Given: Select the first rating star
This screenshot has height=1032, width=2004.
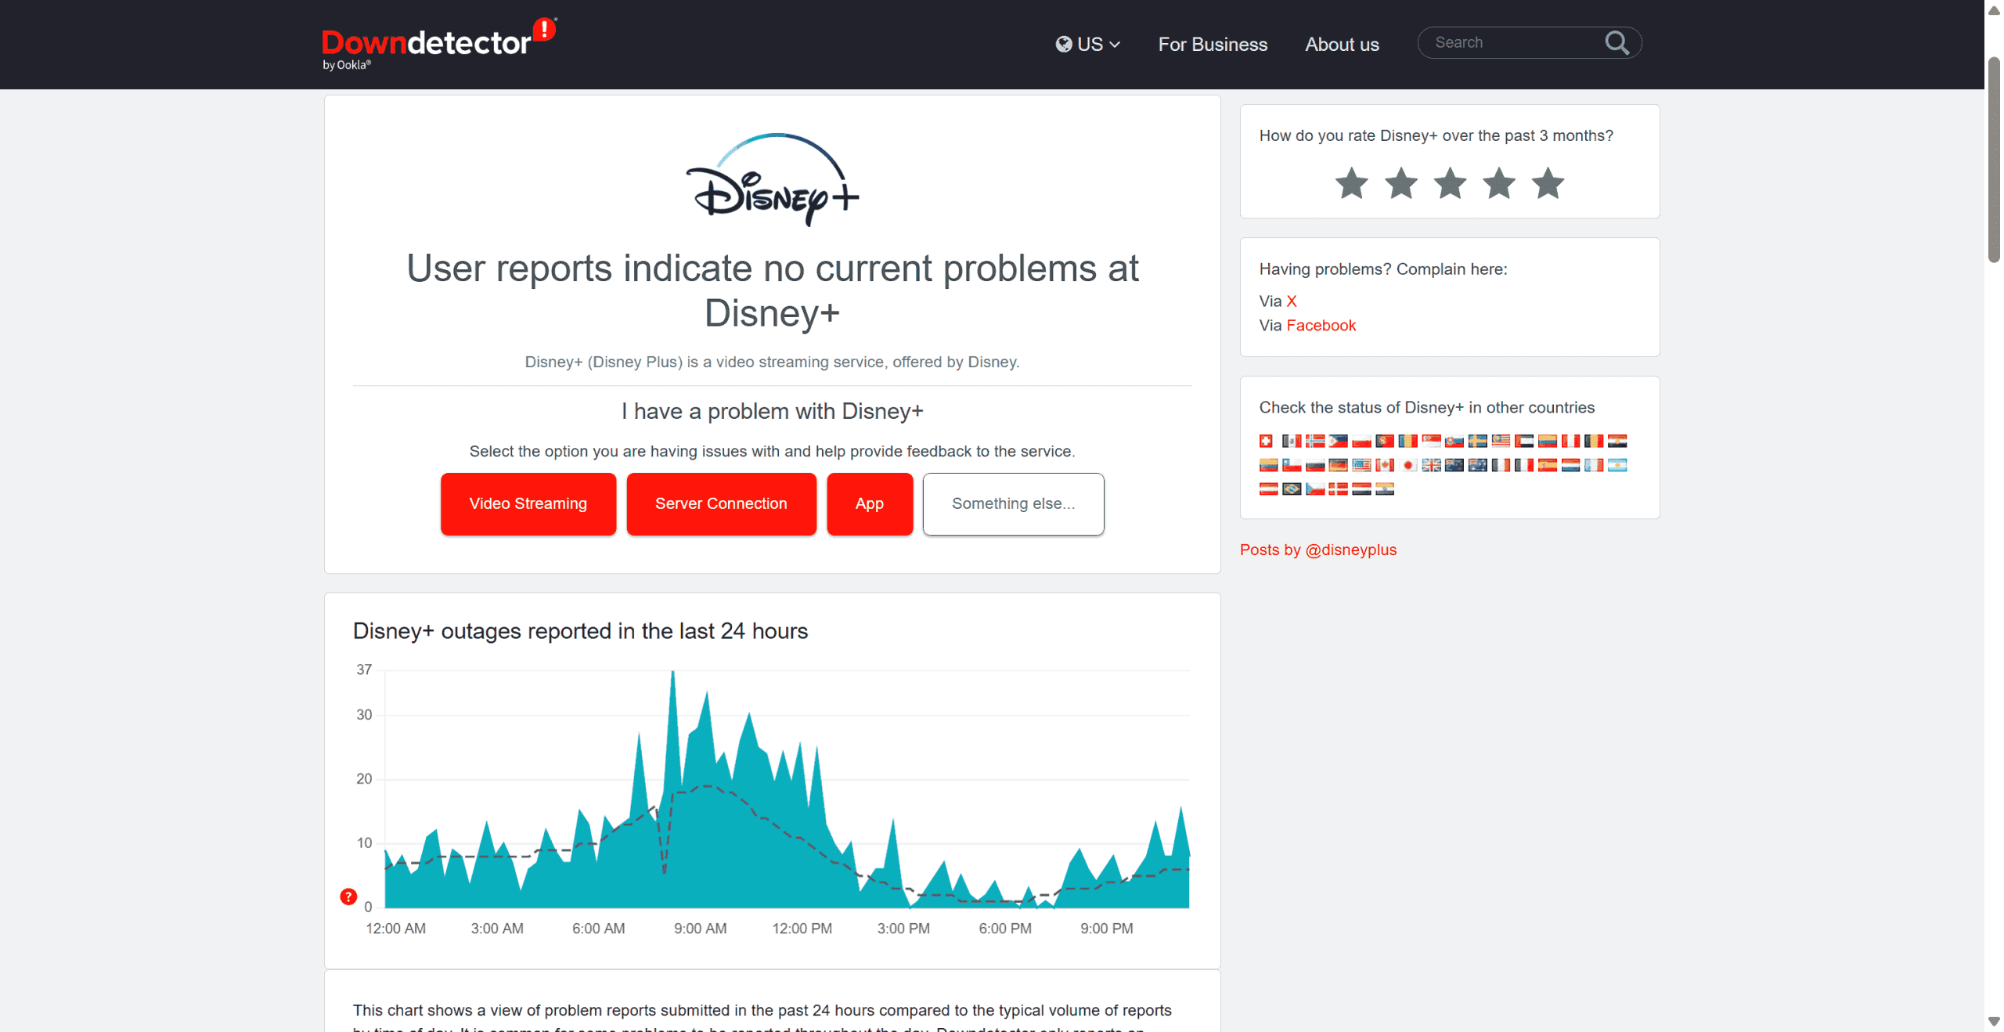Looking at the screenshot, I should (x=1351, y=184).
